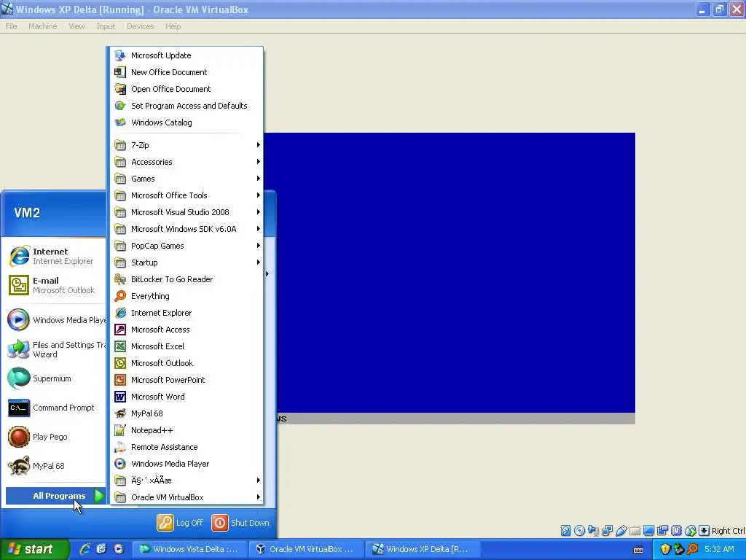The image size is (746, 560).
Task: Click the VirtualBox optical disk status icon
Action: (579, 531)
